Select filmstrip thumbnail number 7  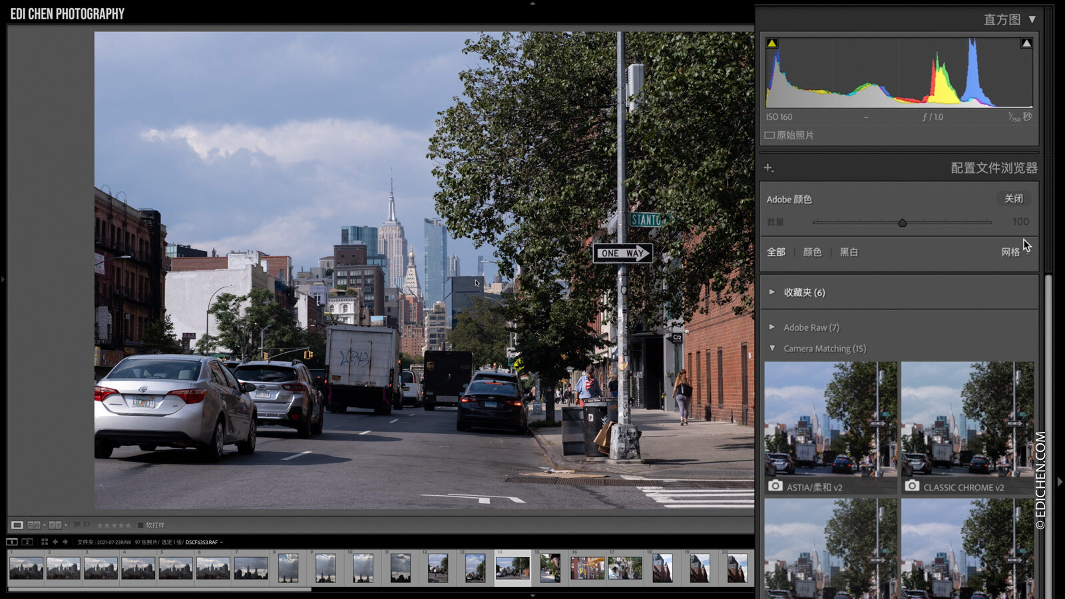tap(251, 568)
